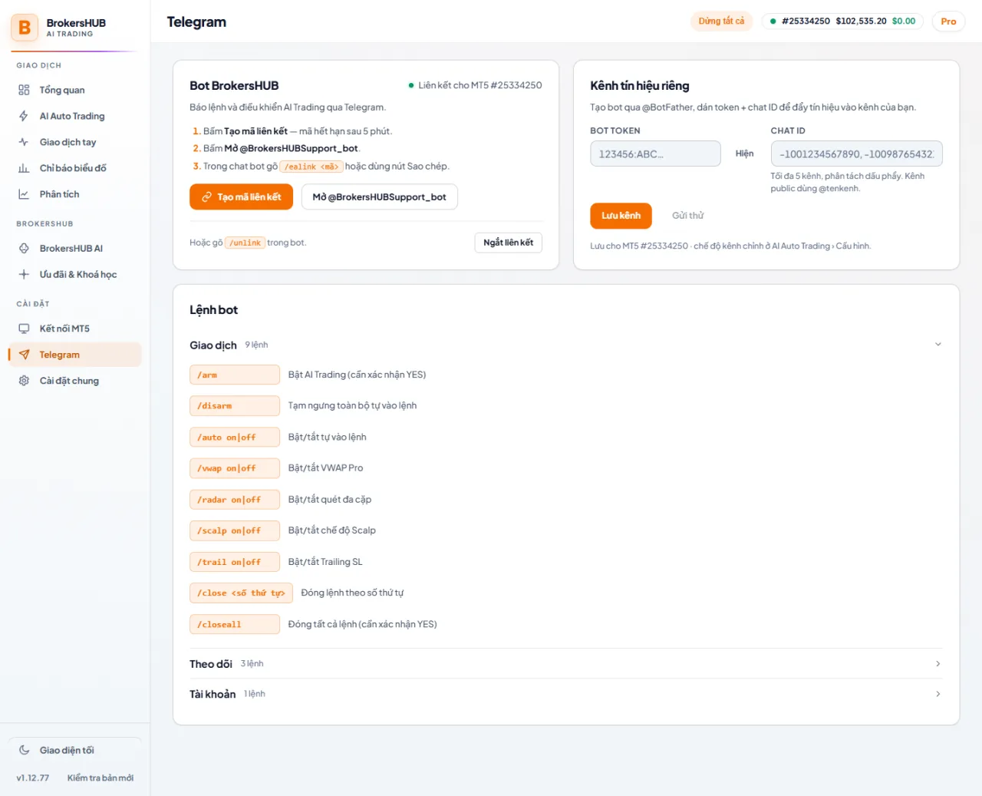This screenshot has width=982, height=796.
Task: Focus the Bot Token input field
Action: click(655, 154)
